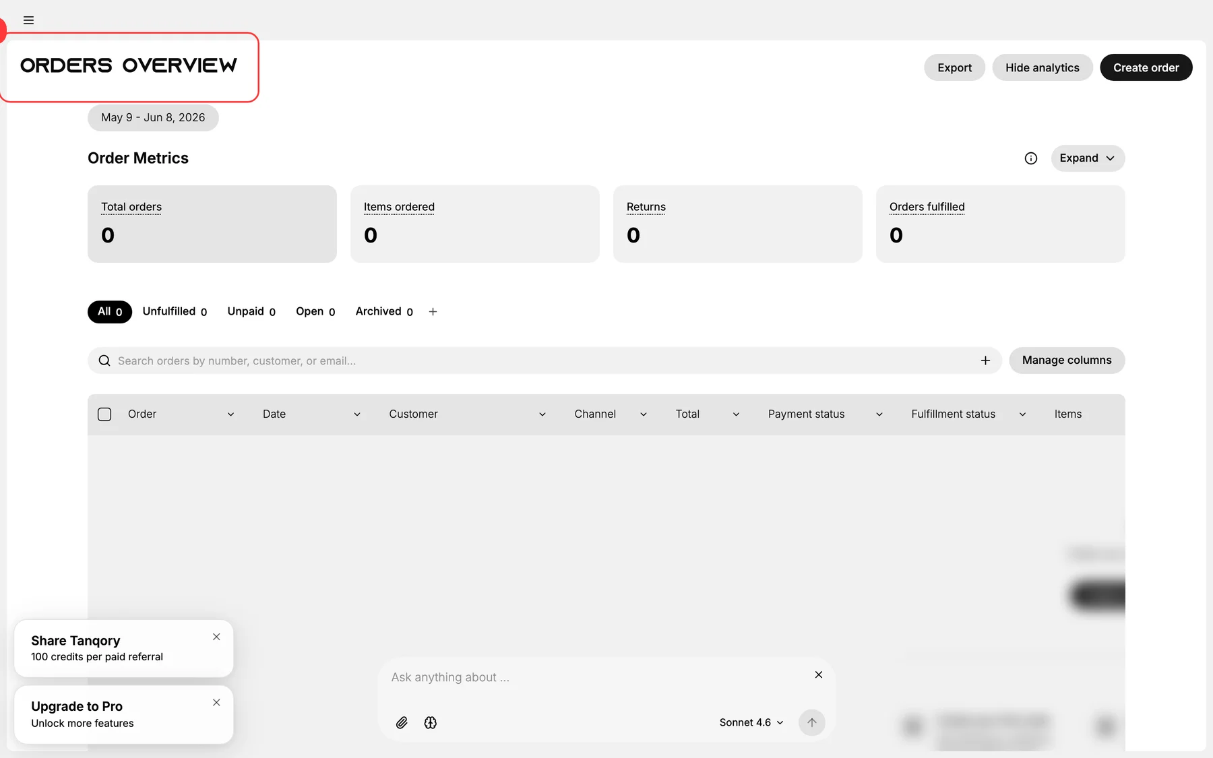The image size is (1213, 758).
Task: Dismiss the Share Tanqory card
Action: pyautogui.click(x=216, y=637)
